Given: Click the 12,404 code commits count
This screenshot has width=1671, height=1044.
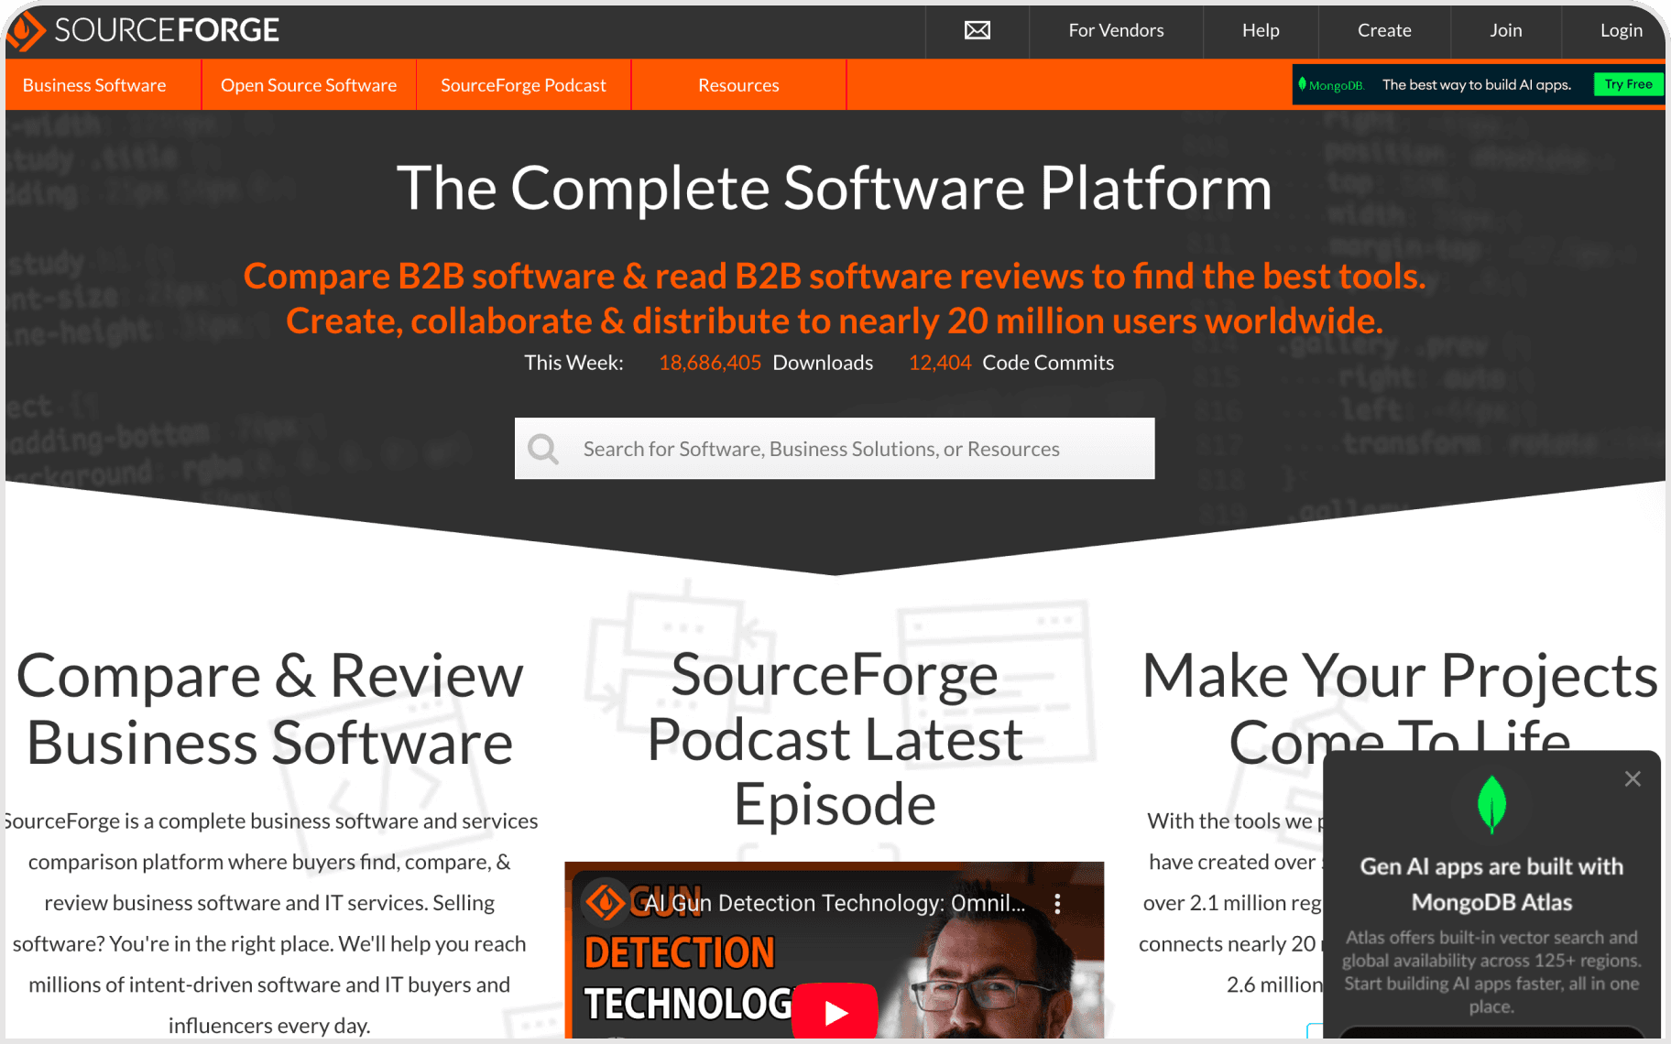Looking at the screenshot, I should pos(940,363).
